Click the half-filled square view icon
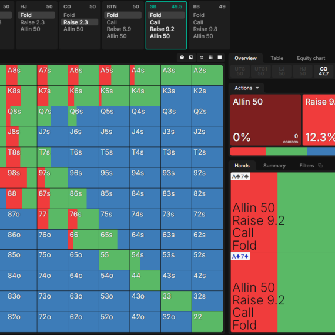Viewport: 335px width, 335px height. 191,57
